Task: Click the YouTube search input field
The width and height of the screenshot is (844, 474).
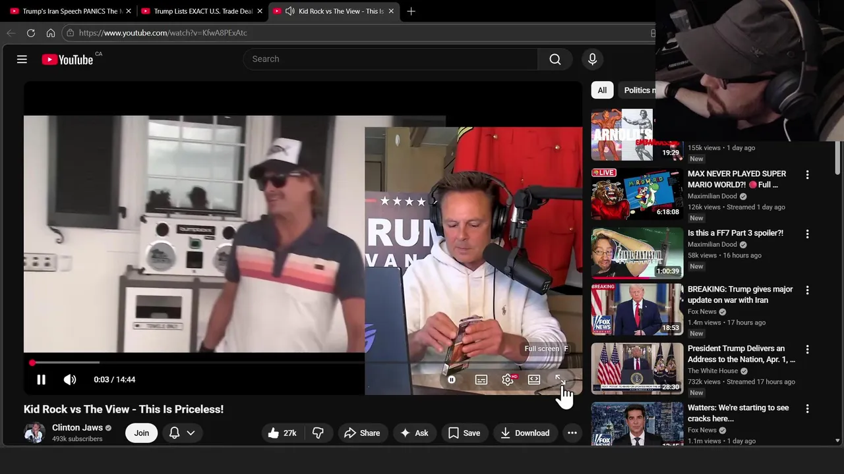Action: pos(390,59)
